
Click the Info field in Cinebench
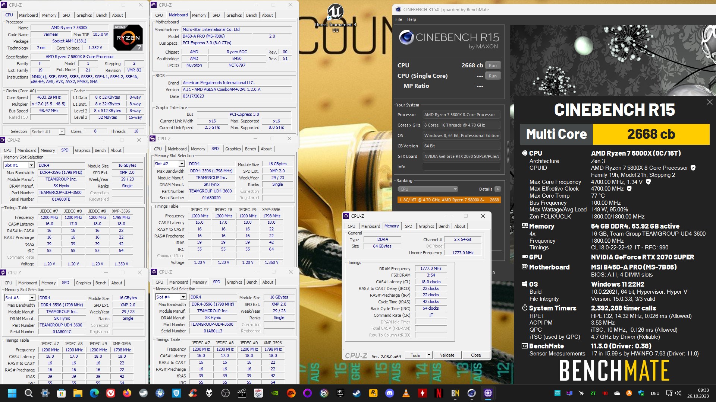pos(462,167)
